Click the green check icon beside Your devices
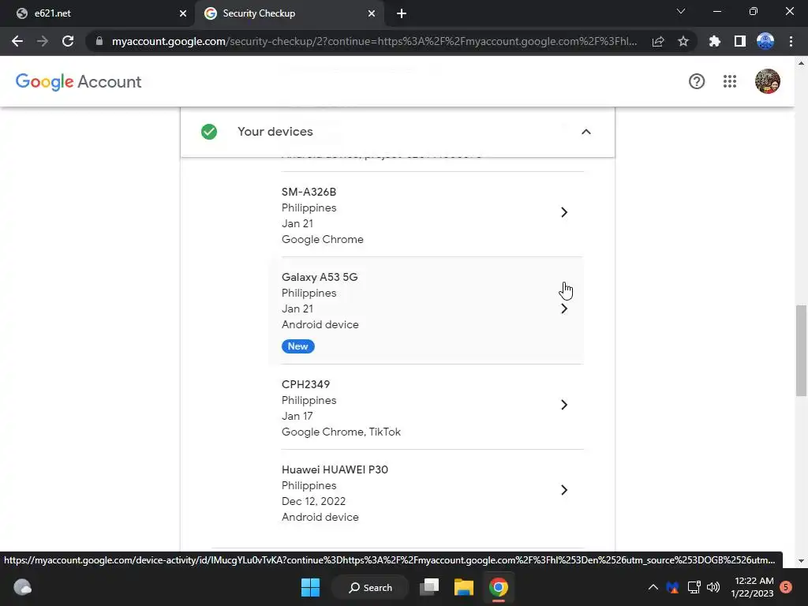This screenshot has height=606, width=808. 209,132
